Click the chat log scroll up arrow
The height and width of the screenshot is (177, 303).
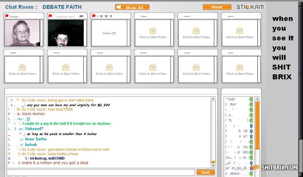(213, 99)
